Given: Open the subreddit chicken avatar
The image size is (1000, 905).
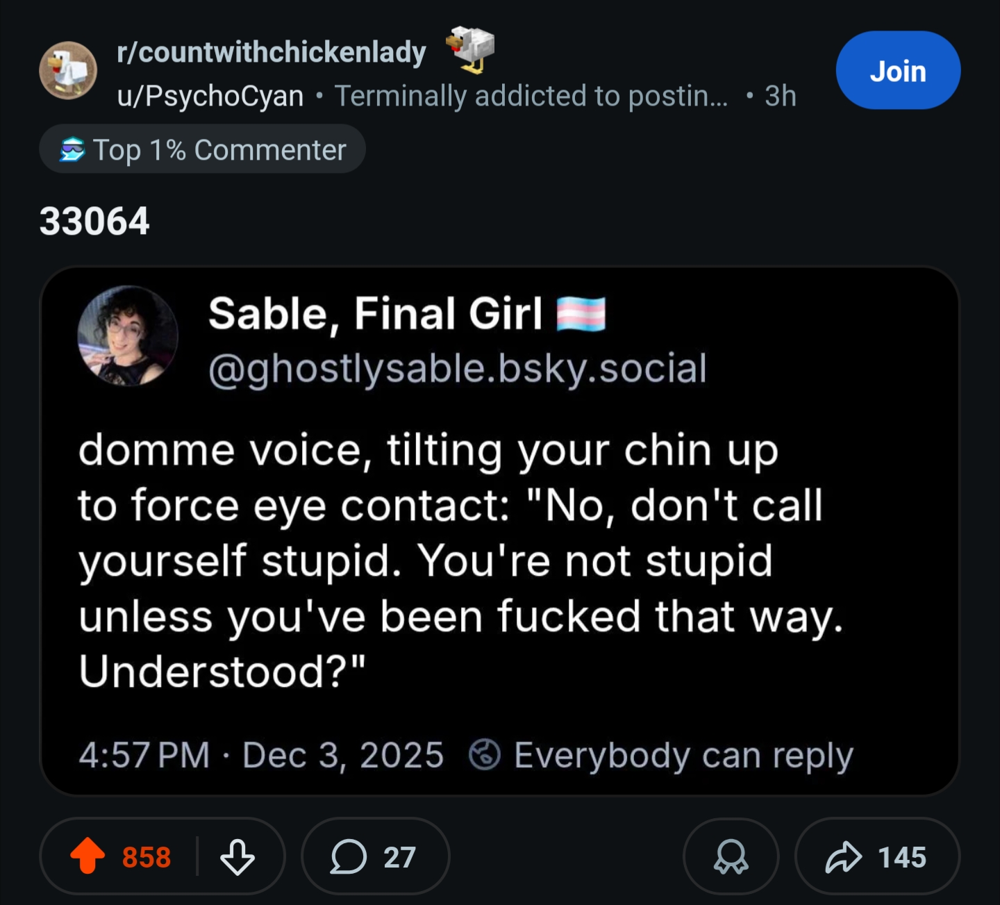Looking at the screenshot, I should (68, 70).
